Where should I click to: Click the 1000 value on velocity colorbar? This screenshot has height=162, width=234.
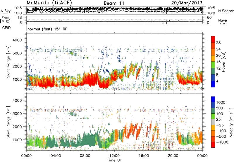[x=221, y=102]
